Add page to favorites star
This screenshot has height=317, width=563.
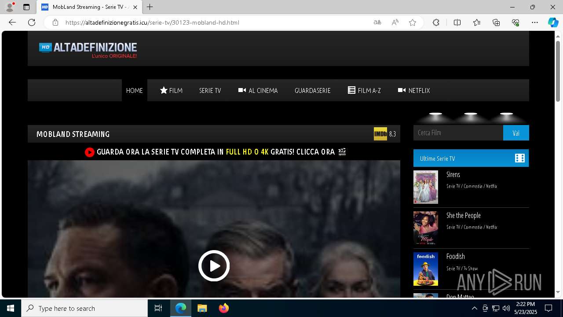pyautogui.click(x=413, y=22)
